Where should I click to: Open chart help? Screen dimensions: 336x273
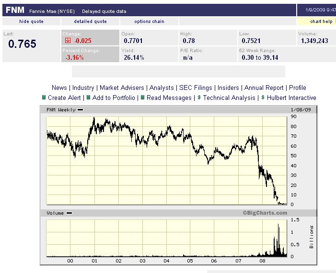[x=321, y=22]
